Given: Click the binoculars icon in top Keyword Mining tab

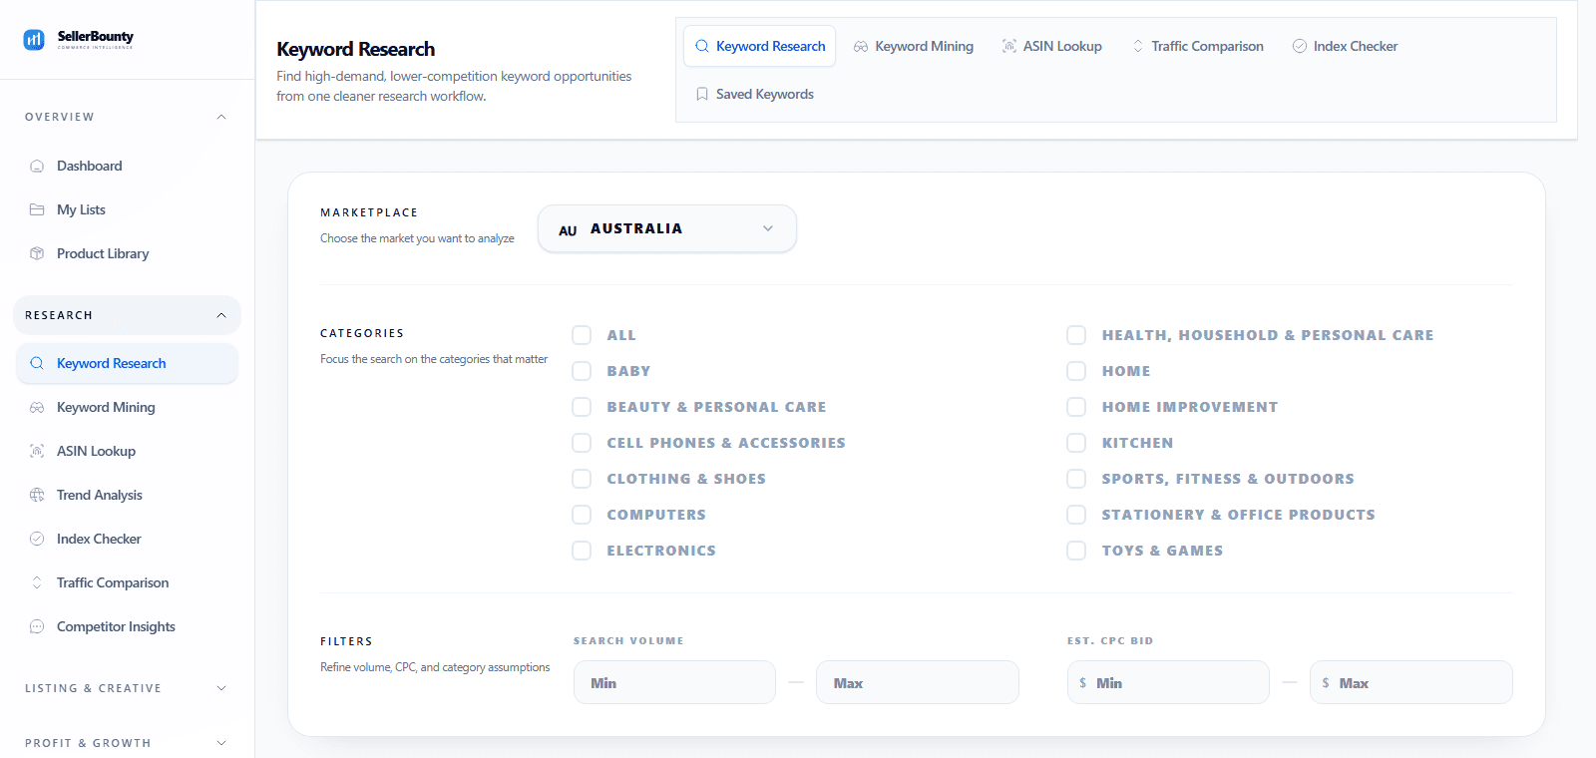Looking at the screenshot, I should 861,47.
